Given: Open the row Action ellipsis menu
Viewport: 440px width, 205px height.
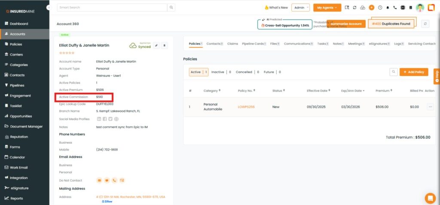Looking at the screenshot, I should click(x=430, y=107).
